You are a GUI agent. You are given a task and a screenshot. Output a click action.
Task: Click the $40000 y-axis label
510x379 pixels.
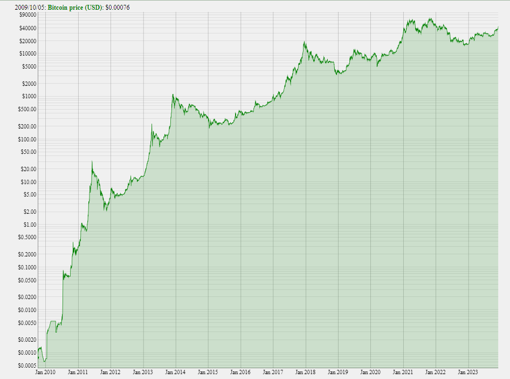27,28
